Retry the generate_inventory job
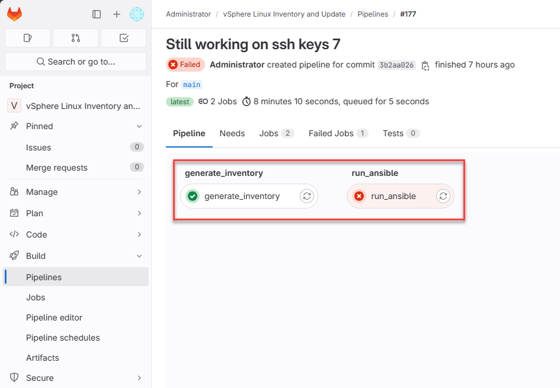The height and width of the screenshot is (388, 560). (x=306, y=196)
